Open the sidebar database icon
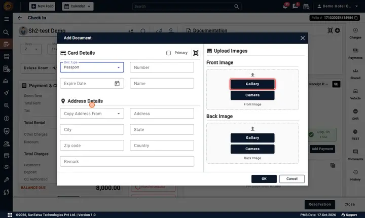This screenshot has height=218, width=365. point(7,57)
